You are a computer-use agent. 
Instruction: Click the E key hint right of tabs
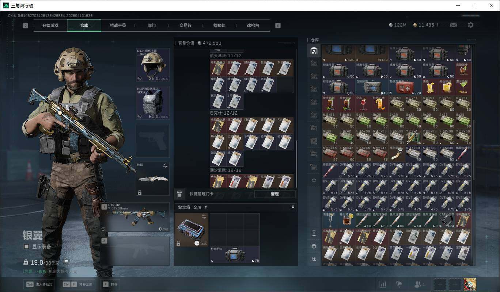coord(278,26)
